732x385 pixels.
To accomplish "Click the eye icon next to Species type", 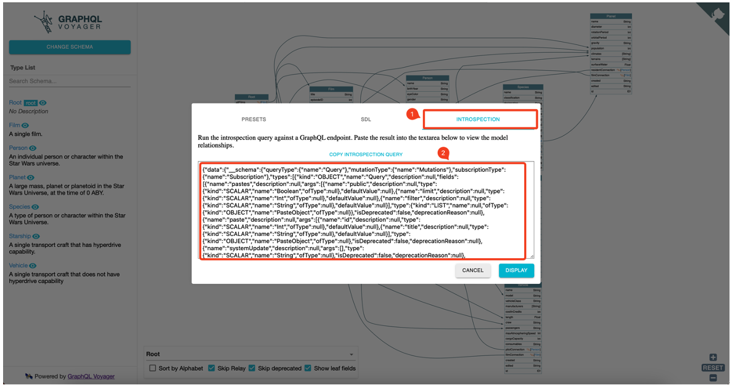I will (35, 206).
